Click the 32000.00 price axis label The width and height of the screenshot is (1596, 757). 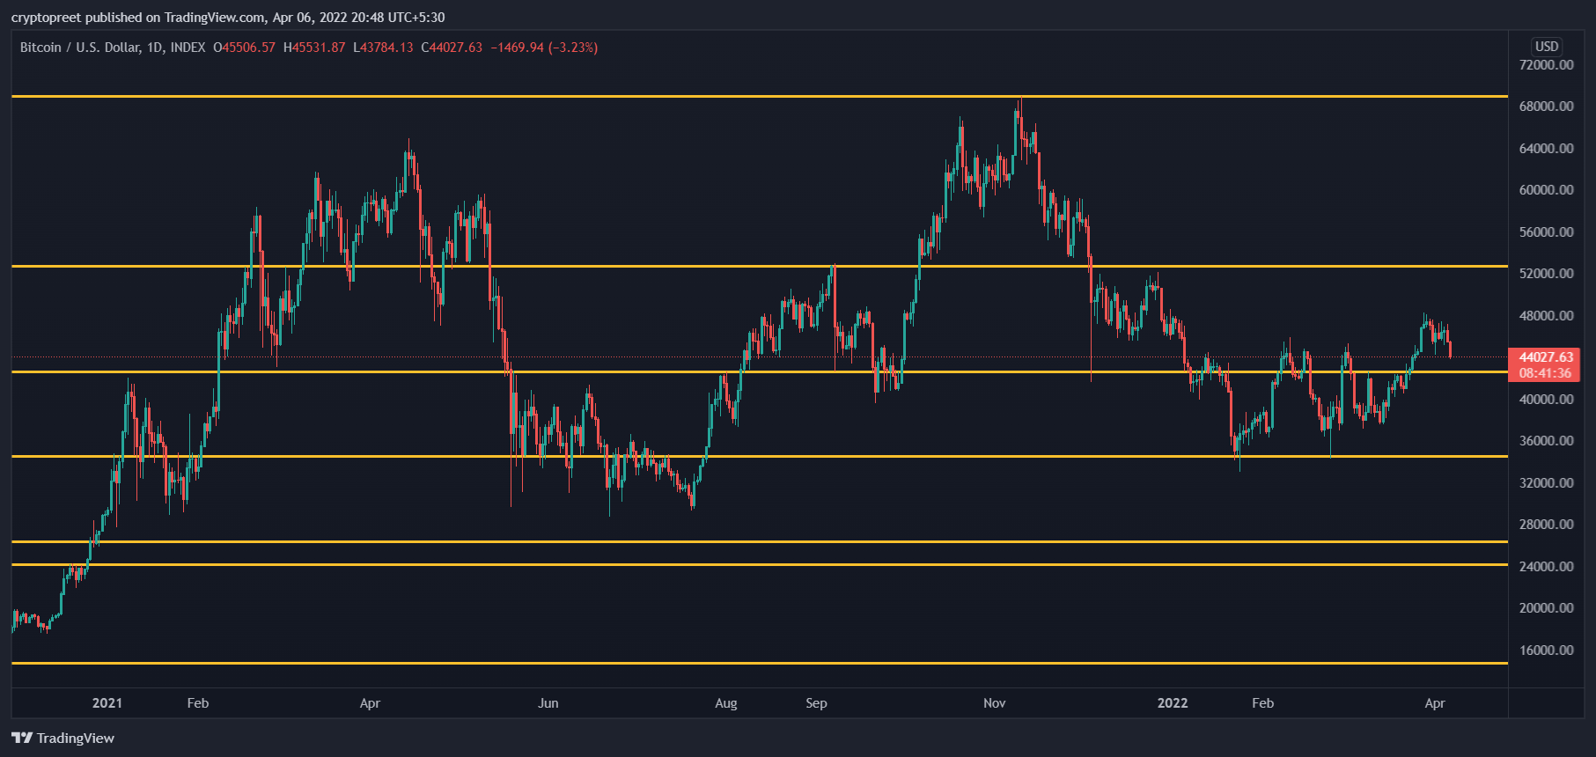(1546, 483)
